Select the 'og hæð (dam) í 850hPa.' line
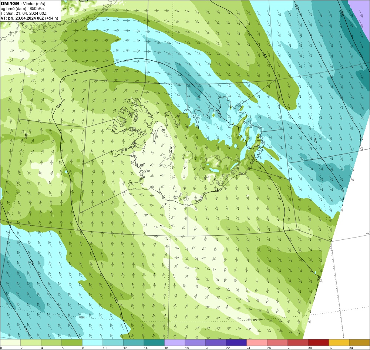The width and height of the screenshot is (370, 350). point(23,9)
